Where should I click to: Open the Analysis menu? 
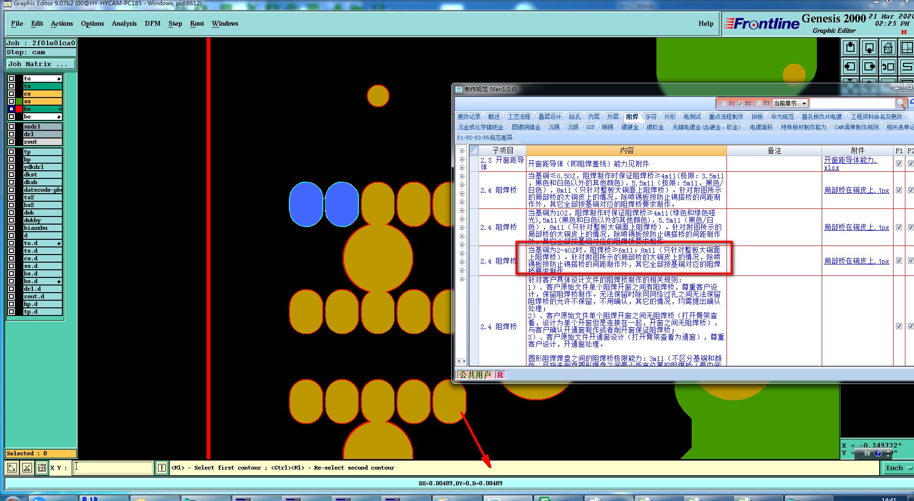coord(124,23)
